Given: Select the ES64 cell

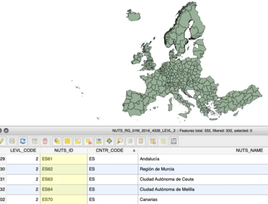Looking at the screenshot, I should 64,189.
